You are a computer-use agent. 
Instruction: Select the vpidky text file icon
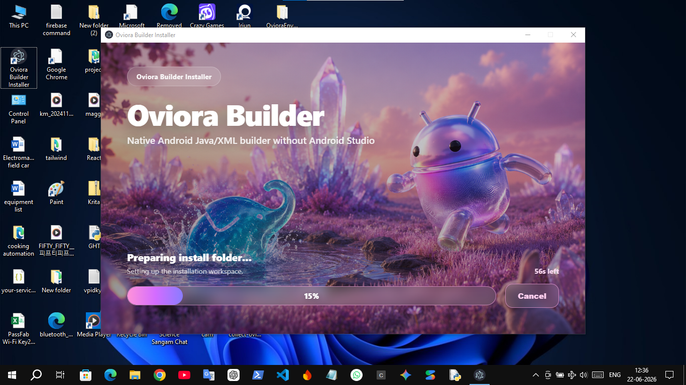click(94, 281)
